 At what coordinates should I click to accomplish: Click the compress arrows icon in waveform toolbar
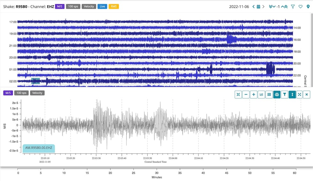(238, 94)
